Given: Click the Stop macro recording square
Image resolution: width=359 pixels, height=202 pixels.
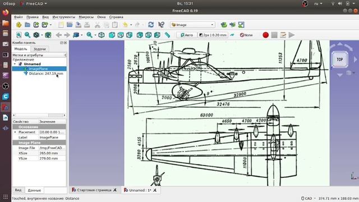Looking at the screenshot, I should 274,35.
